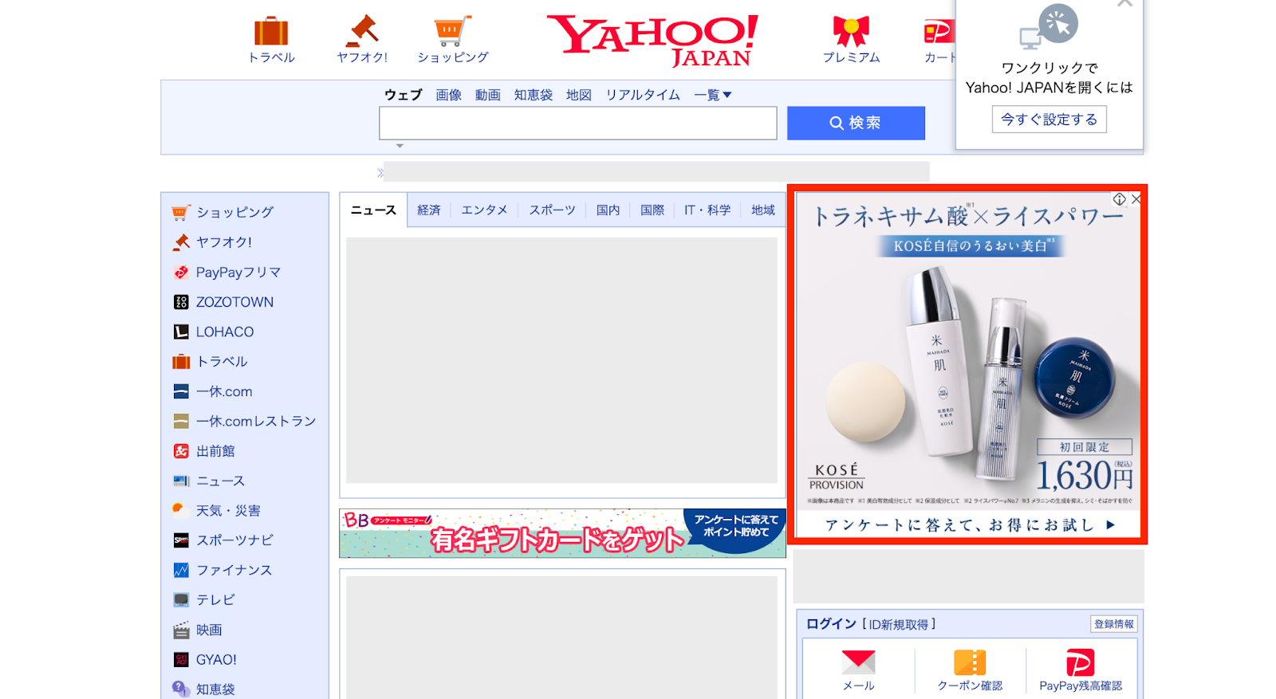
Task: Select the 動画 search tab
Action: click(x=488, y=95)
